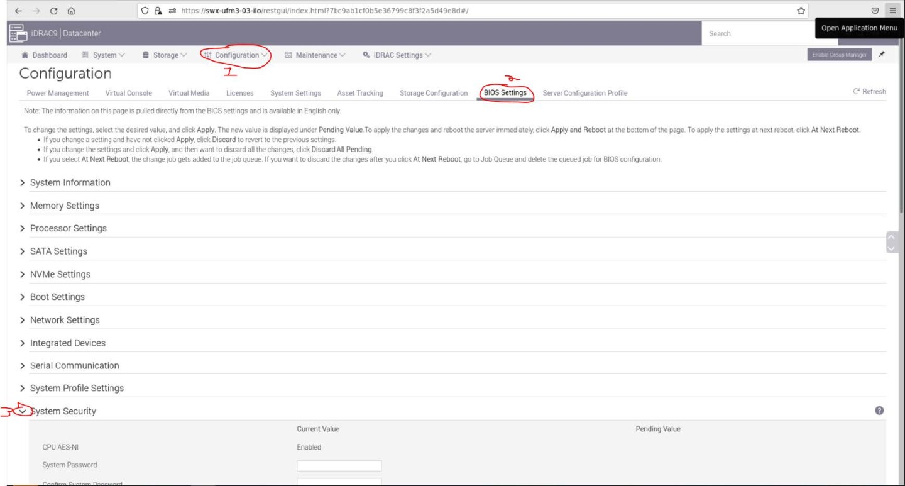Click the Refresh link
This screenshot has height=486, width=905.
click(869, 92)
